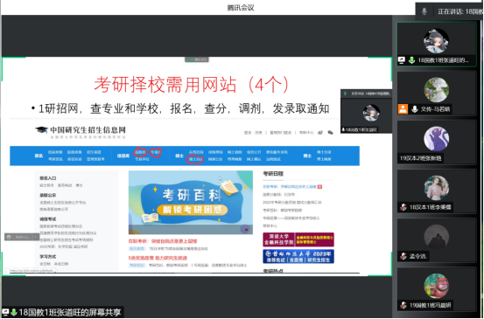Select the bear cartoon avatar in the bottom tile

[x=436, y=286]
